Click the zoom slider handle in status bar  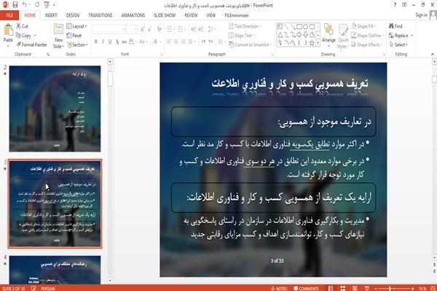point(390,289)
